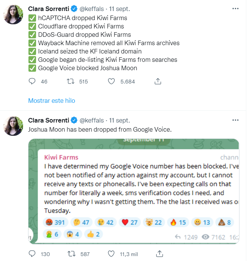Click the '11 sept.' timestamp on second tweet
This screenshot has width=252, height=261.
coord(119,120)
